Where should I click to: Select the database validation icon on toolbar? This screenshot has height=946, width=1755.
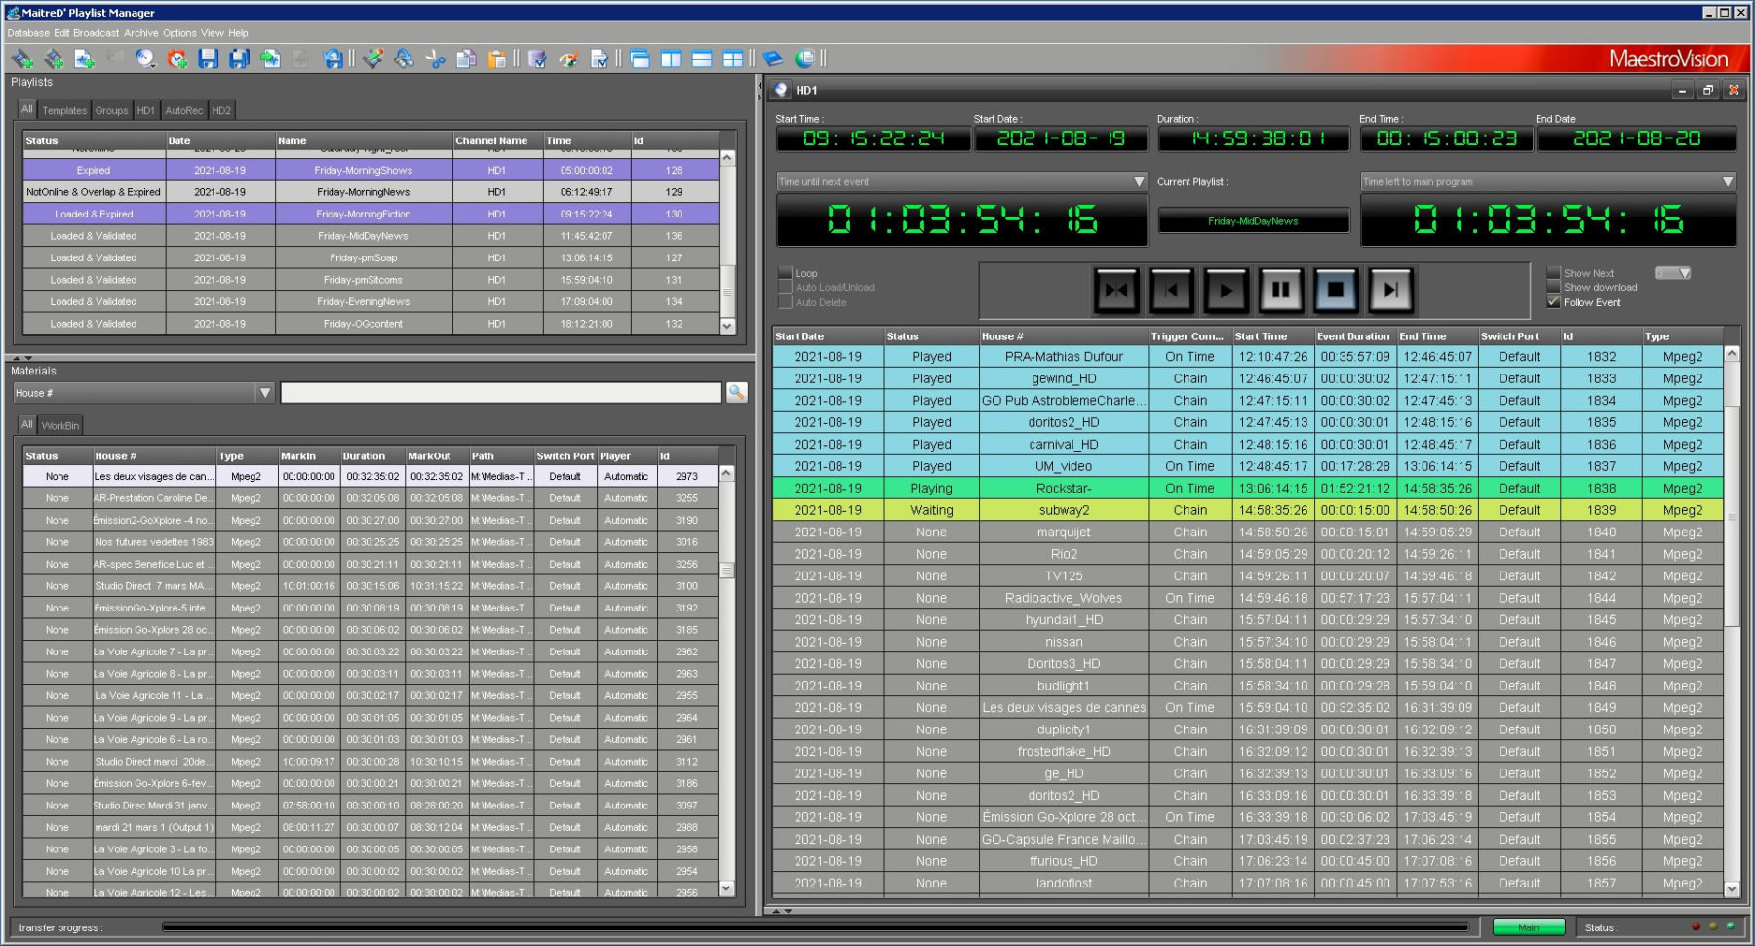[538, 59]
